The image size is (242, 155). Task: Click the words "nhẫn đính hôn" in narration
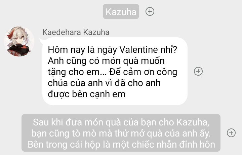tap(186, 145)
